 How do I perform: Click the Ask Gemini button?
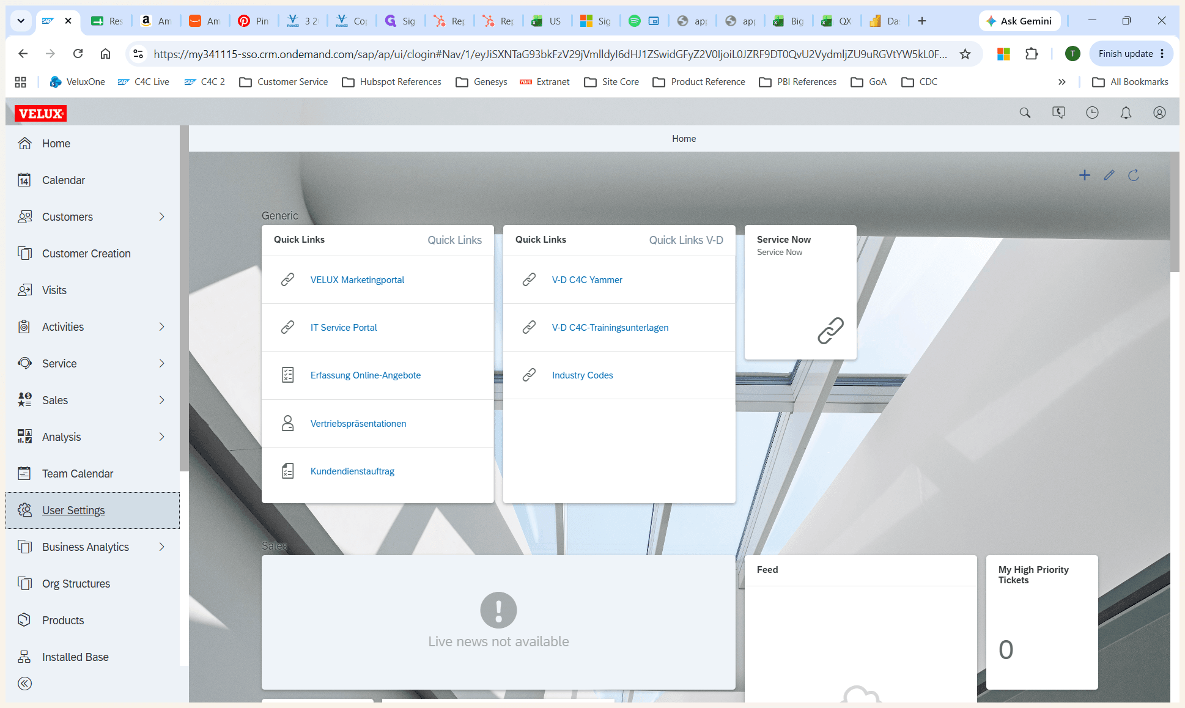(x=1019, y=21)
